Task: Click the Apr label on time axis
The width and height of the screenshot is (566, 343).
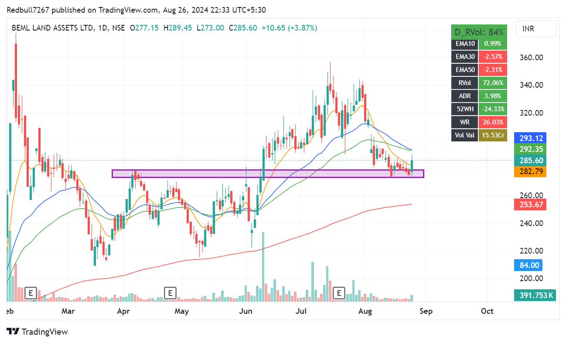Action: pos(124,311)
